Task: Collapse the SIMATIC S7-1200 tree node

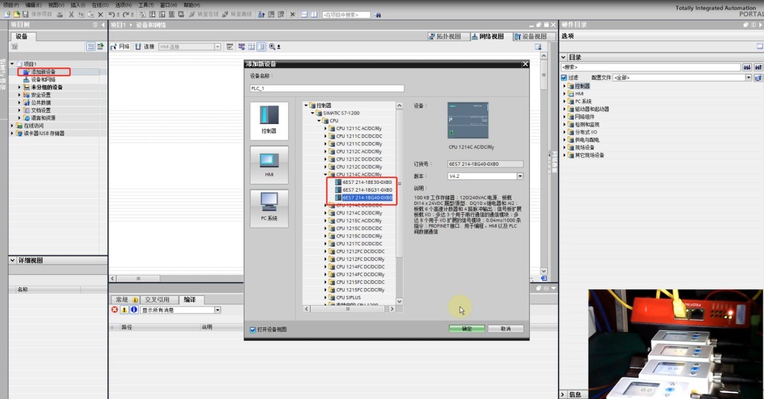Action: pos(313,113)
